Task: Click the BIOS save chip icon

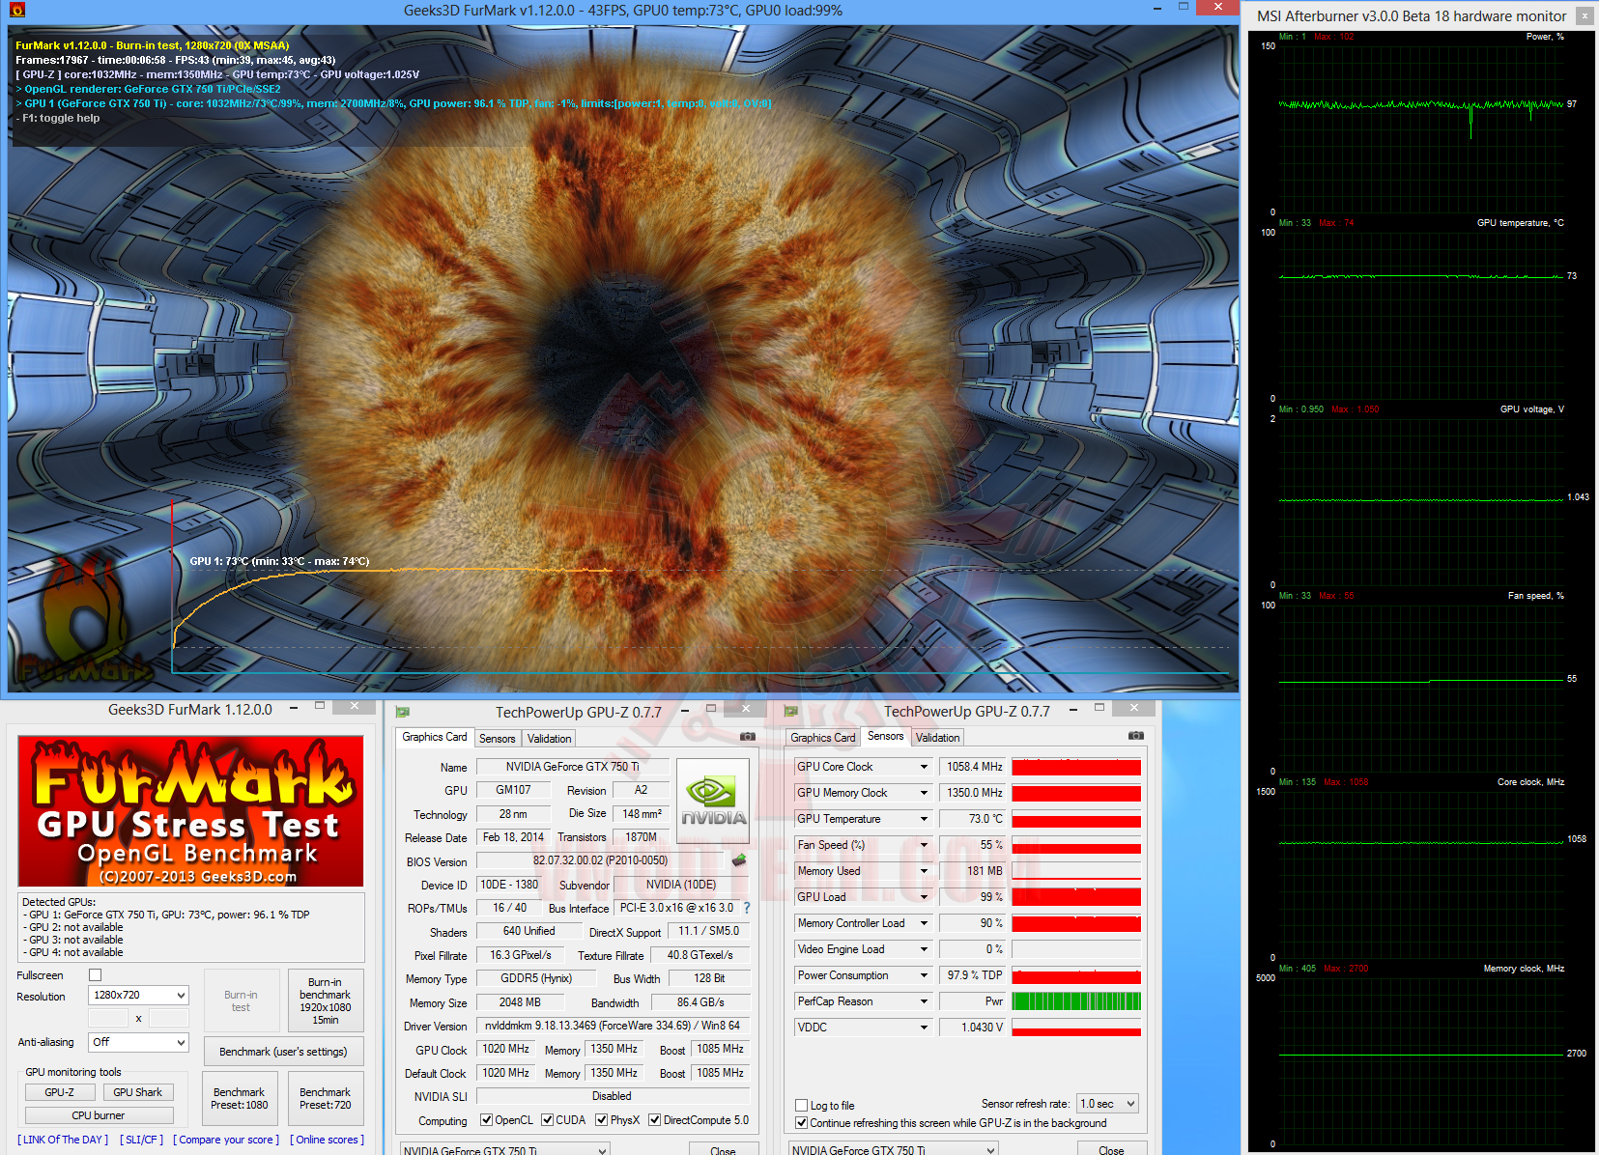Action: tap(739, 859)
